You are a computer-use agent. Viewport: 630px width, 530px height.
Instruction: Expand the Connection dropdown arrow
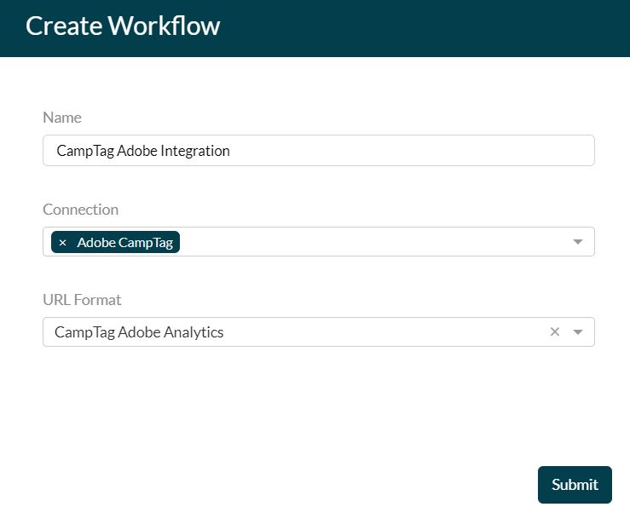(578, 242)
